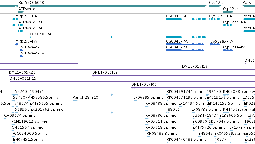
Task: Click the Cyp12a4-PA protein label
Action: (x=234, y=47)
